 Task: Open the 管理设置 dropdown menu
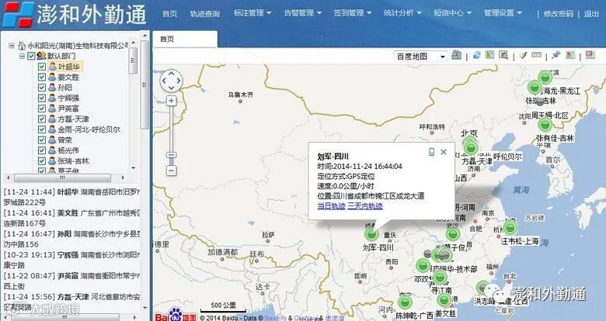503,12
